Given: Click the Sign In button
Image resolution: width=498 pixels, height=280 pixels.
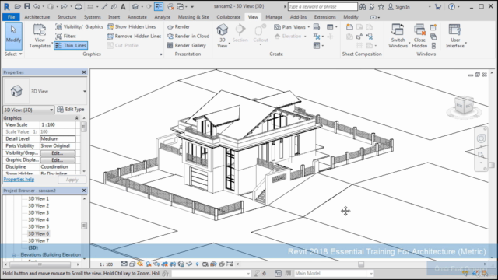Looking at the screenshot, I should tap(399, 7).
